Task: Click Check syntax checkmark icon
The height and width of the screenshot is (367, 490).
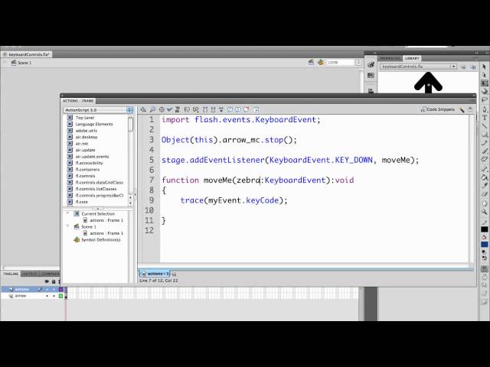Action: (169, 109)
